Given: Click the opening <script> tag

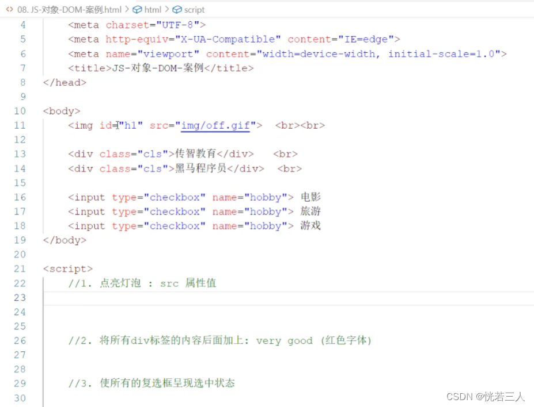Looking at the screenshot, I should click(68, 268).
